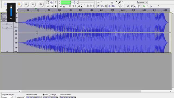Click the Trim audio icon
The width and height of the screenshot is (174, 98).
pyautogui.click(x=109, y=6)
